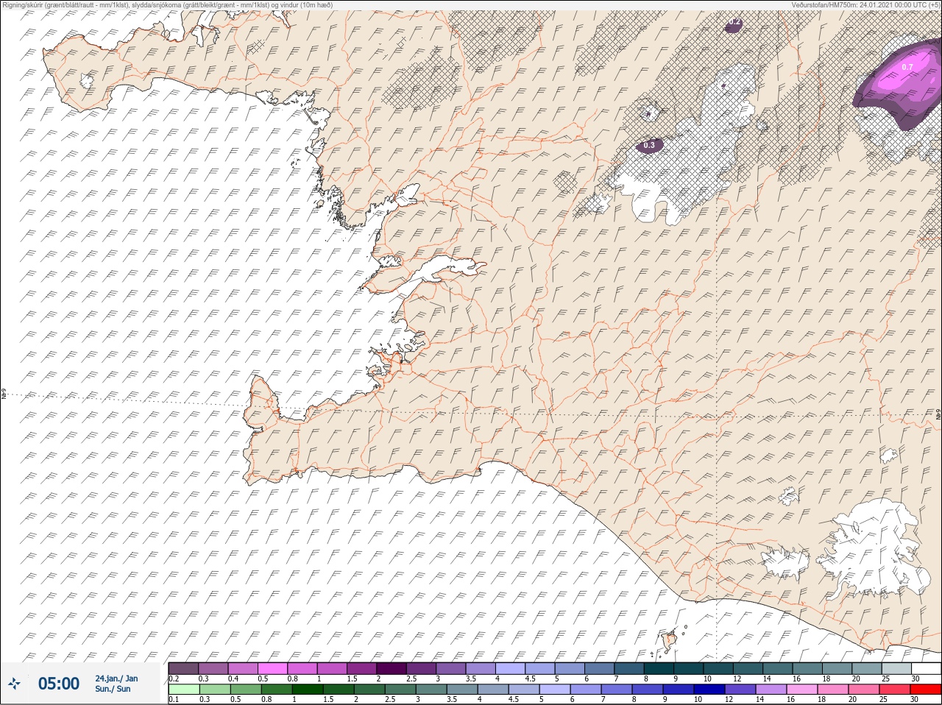This screenshot has height=705, width=942.
Task: Select the 05:00 forecast time display
Action: point(59,684)
